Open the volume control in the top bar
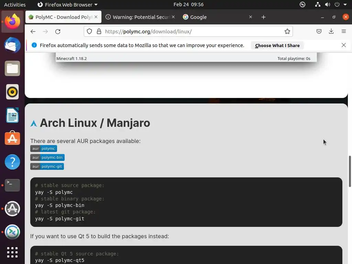Screen dimensions: 352x264 328,4
